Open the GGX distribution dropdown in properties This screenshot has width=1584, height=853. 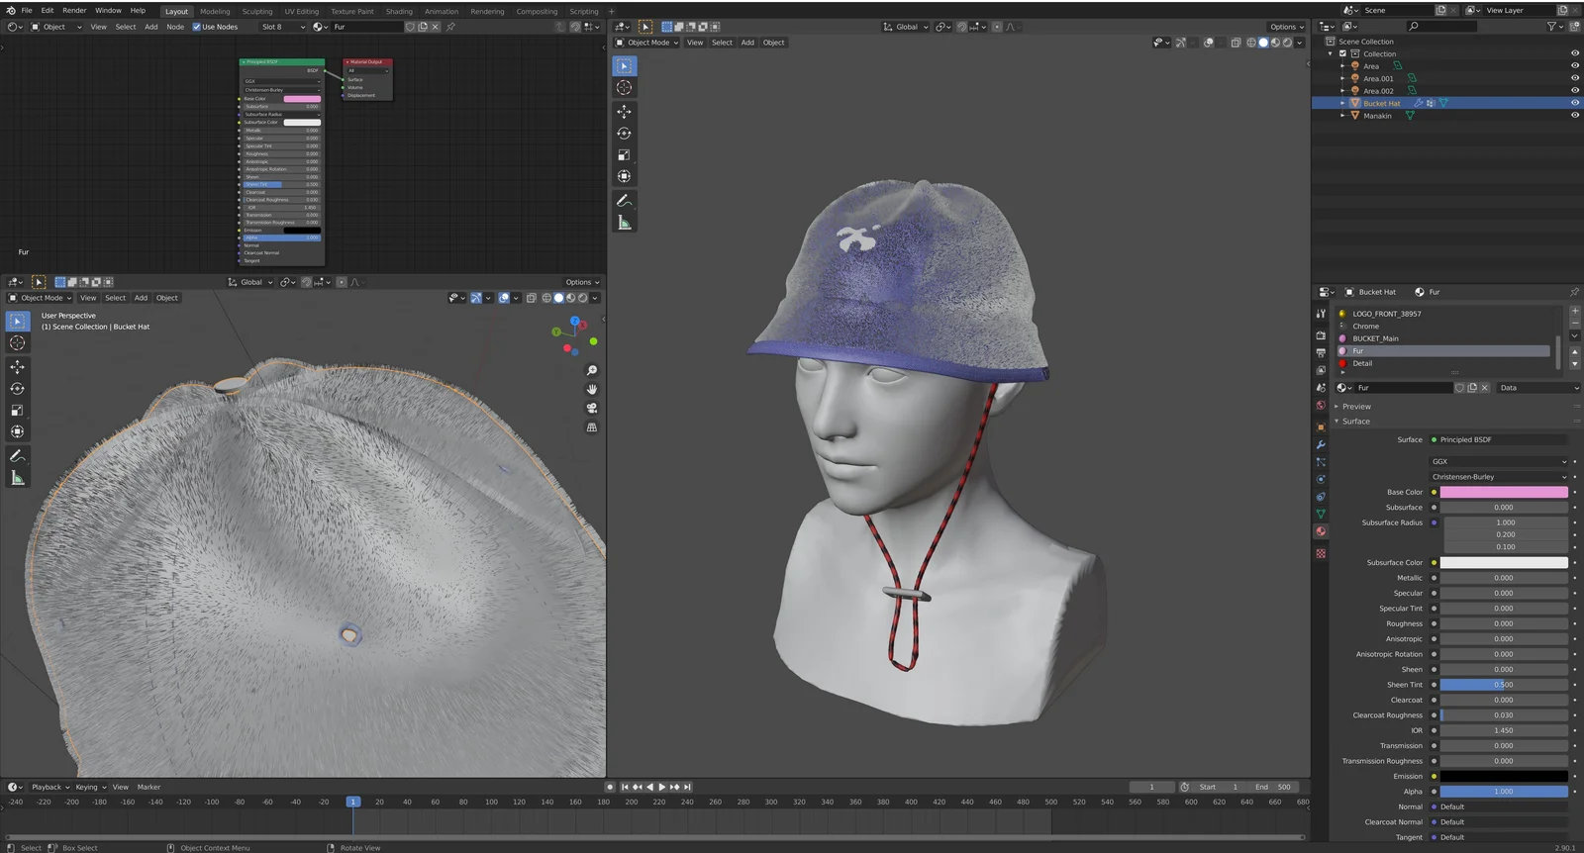[1499, 461]
